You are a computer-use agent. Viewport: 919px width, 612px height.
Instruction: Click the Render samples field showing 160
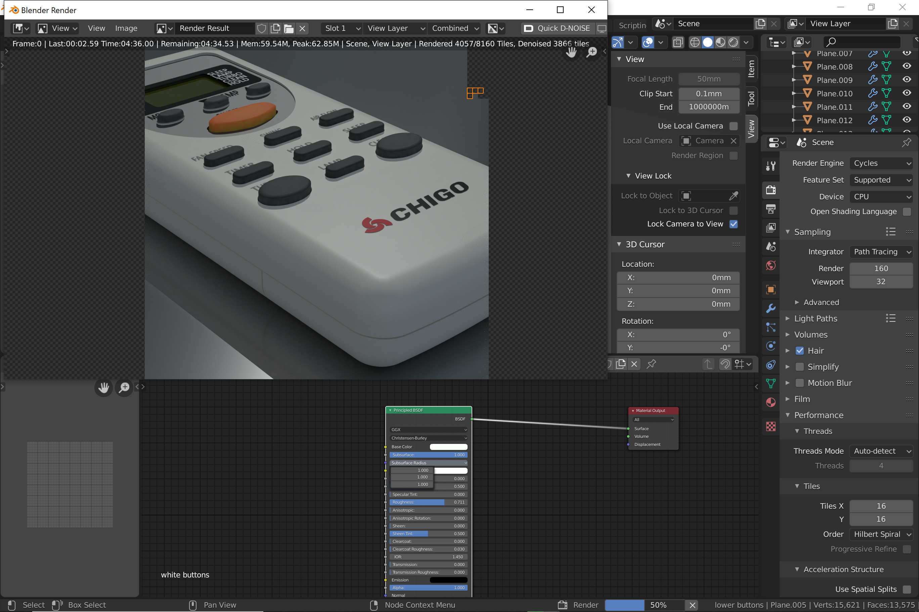pos(881,268)
